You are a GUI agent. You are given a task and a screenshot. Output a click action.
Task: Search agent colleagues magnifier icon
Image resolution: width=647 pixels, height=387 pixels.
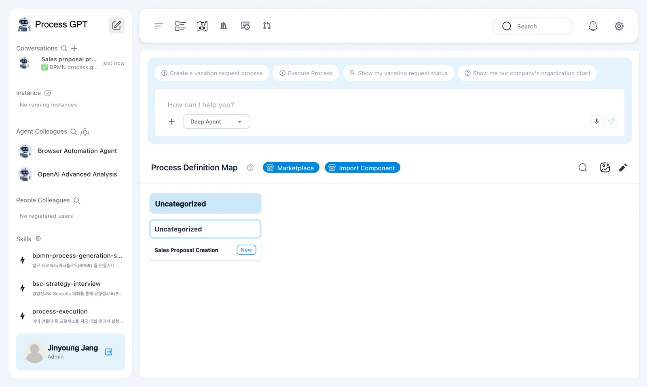pos(74,132)
